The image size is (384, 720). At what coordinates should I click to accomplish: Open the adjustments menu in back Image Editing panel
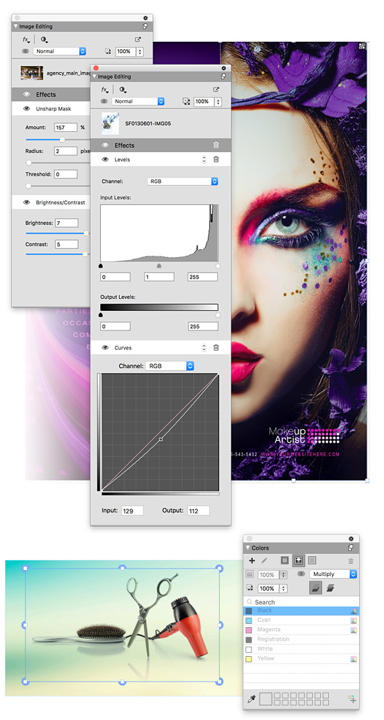click(x=44, y=40)
